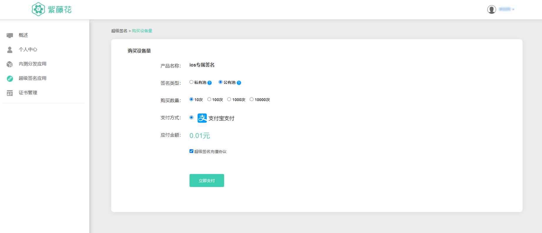The height and width of the screenshot is (233, 542).
Task: Click the help icon beside 公有池
Action: tap(239, 83)
